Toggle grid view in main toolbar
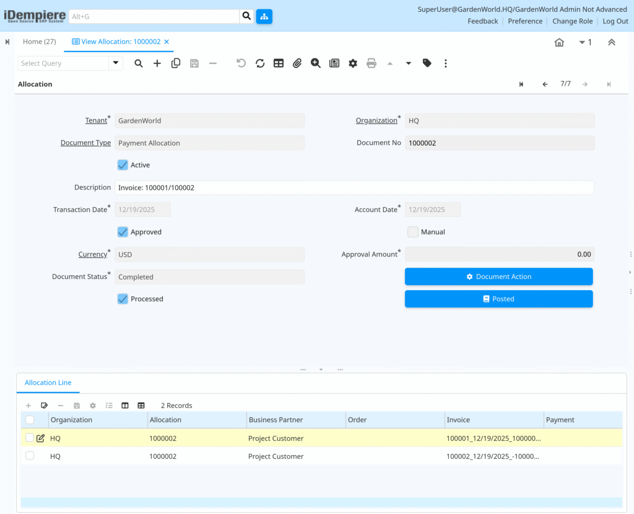The width and height of the screenshot is (634, 514). (x=279, y=63)
